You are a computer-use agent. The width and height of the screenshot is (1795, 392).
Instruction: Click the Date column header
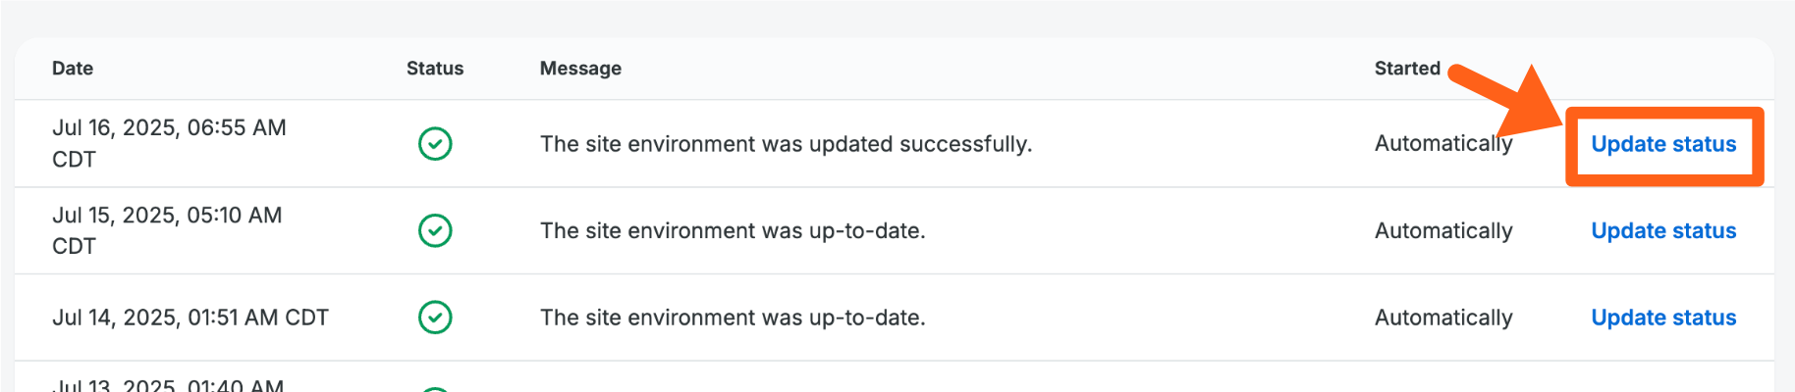coord(73,69)
